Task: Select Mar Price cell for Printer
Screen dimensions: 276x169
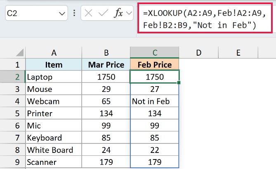Action: (106, 113)
